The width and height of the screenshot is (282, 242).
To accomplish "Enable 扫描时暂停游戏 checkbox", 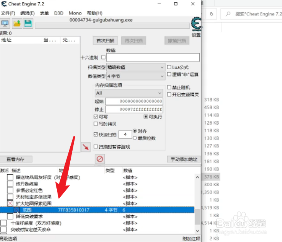I will pyautogui.click(x=96, y=147).
